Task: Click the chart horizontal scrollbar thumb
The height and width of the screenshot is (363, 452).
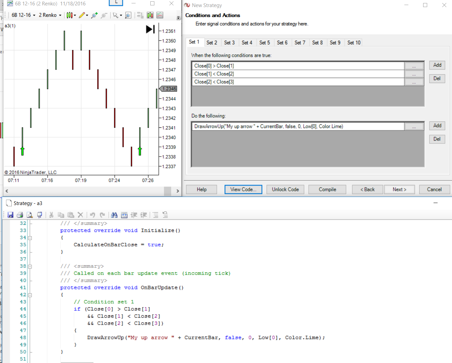Action: (167, 191)
